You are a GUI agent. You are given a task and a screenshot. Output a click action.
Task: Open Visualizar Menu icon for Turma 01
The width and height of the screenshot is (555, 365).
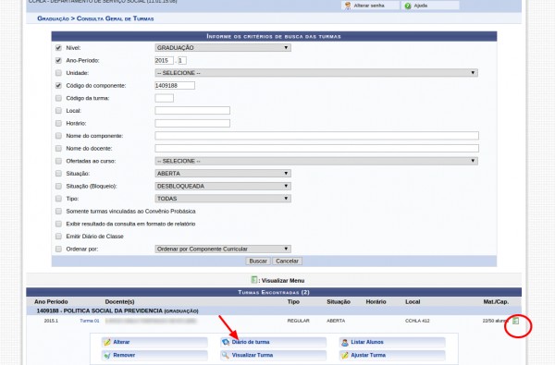[x=516, y=321]
